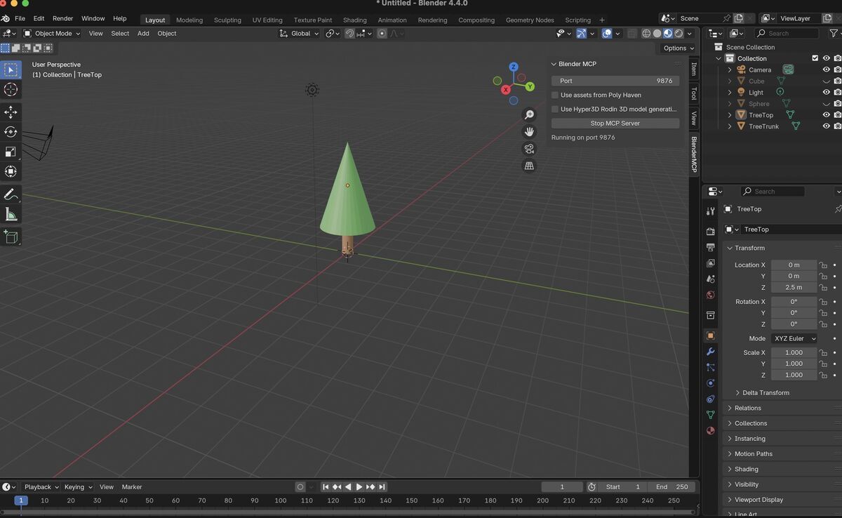842x518 pixels.
Task: Toggle camera view in viewport
Action: pos(529,149)
